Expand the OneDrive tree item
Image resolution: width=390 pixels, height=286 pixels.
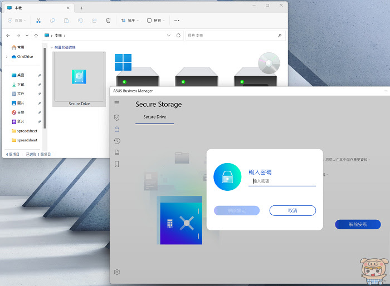pos(7,57)
